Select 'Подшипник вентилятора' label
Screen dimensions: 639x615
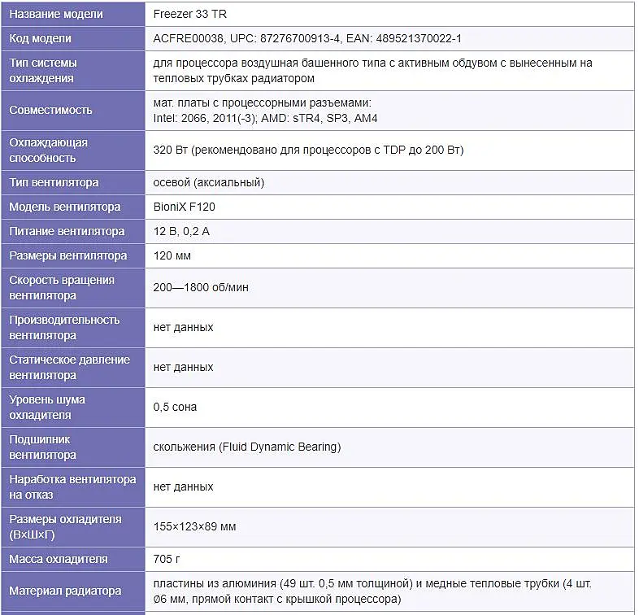pyautogui.click(x=42, y=447)
